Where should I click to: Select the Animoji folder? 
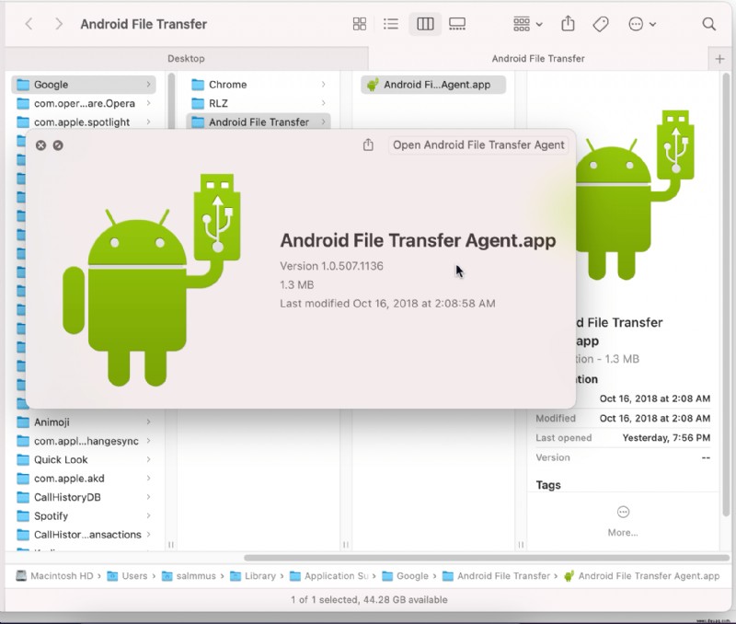84,422
